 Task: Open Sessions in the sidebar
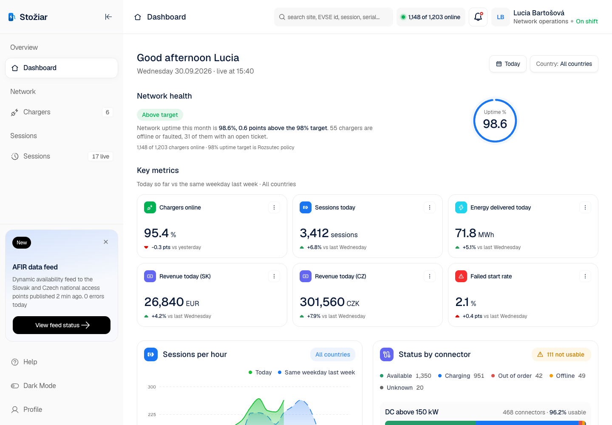[x=62, y=156]
